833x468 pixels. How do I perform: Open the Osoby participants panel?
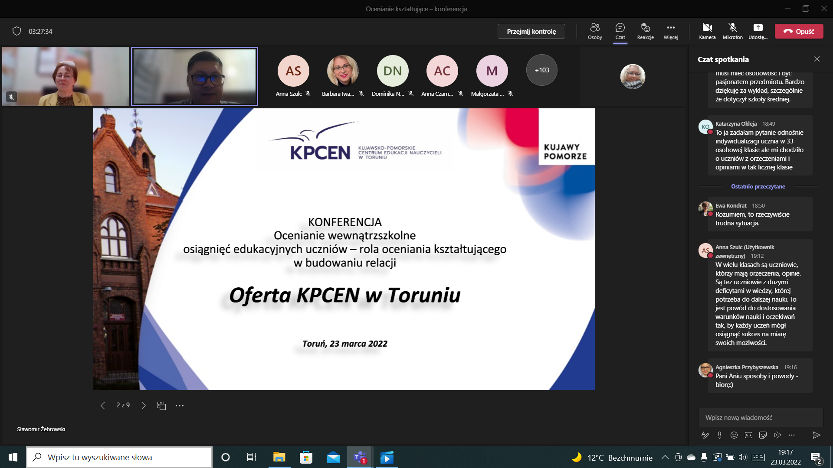coord(595,31)
